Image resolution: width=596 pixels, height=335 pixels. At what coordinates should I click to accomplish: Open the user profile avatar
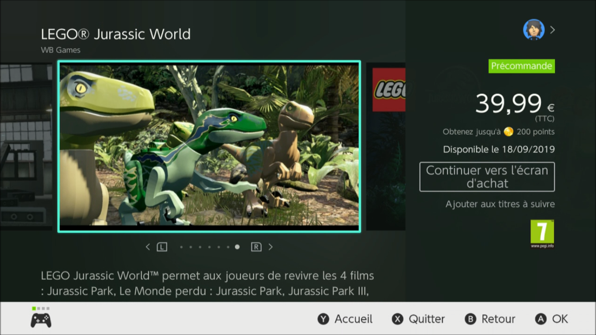tap(534, 30)
